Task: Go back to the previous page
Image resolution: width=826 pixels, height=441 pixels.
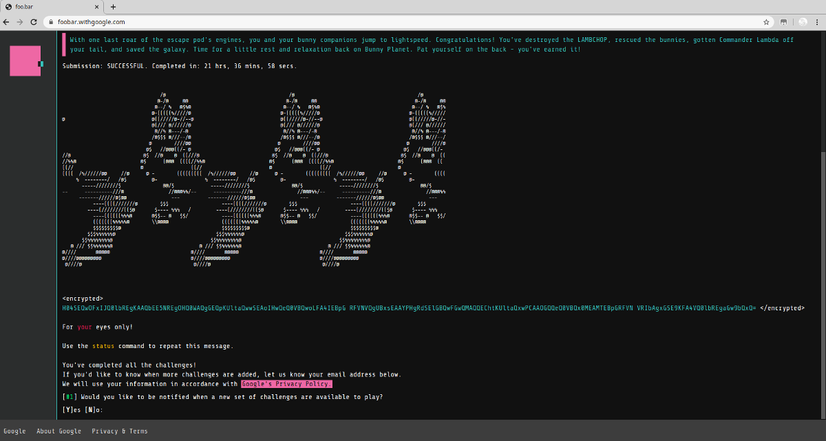Action: tap(8, 22)
